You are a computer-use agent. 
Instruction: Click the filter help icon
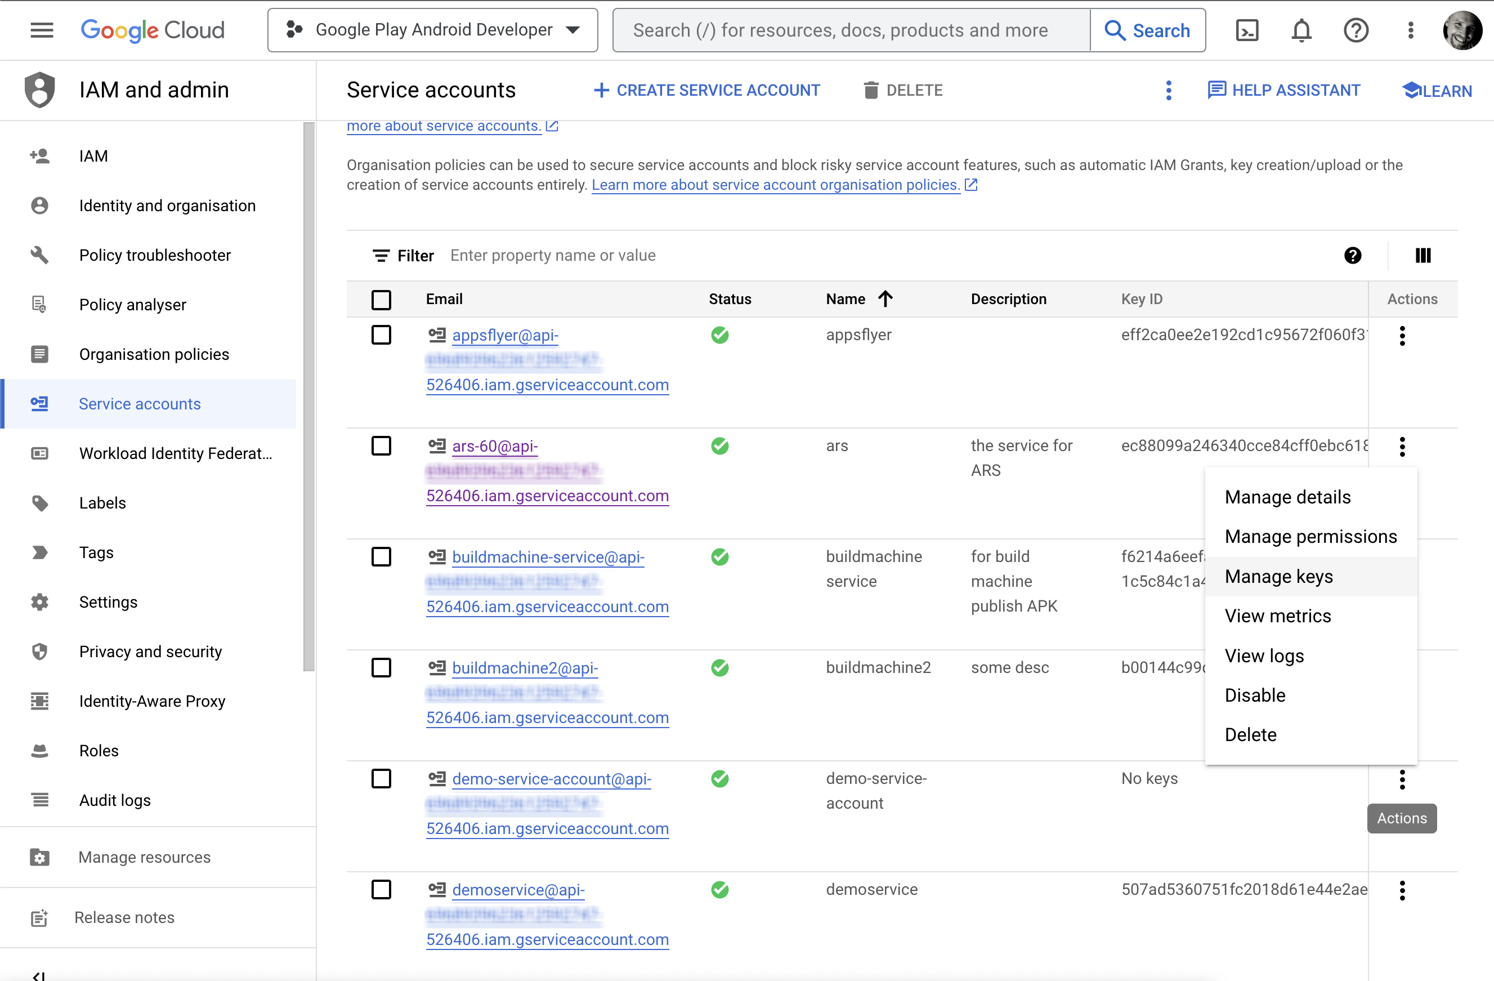[1352, 256]
